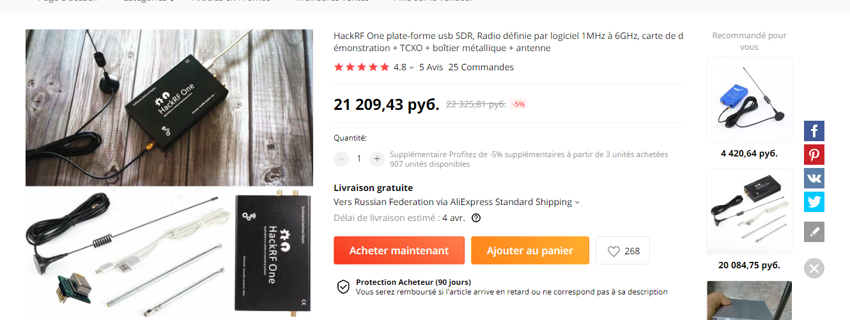
Task: Click the pencil edit icon in the sidebar
Action: click(814, 232)
